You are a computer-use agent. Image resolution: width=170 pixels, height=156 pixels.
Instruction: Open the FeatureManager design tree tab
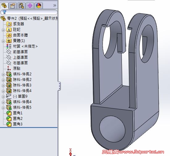click(4, 6)
